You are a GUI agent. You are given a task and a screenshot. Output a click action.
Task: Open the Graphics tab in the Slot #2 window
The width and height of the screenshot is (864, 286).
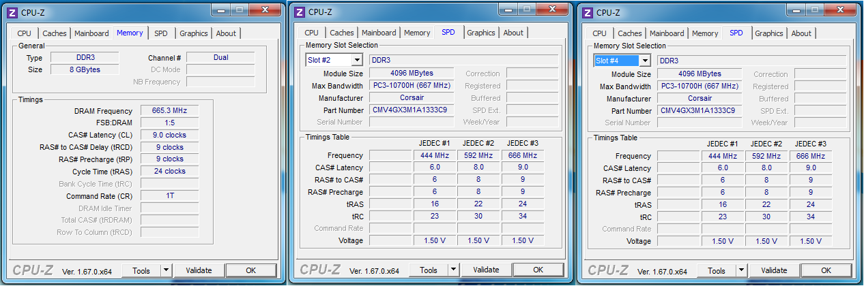(481, 33)
